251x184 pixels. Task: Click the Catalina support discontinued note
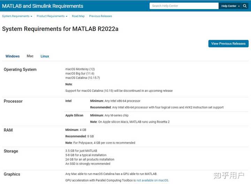click(x=119, y=91)
